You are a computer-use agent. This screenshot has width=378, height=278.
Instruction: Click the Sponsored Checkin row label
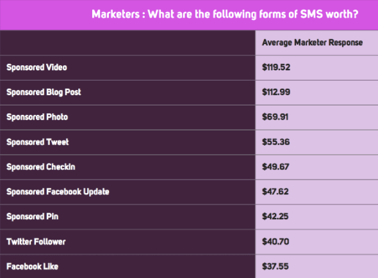point(41,167)
